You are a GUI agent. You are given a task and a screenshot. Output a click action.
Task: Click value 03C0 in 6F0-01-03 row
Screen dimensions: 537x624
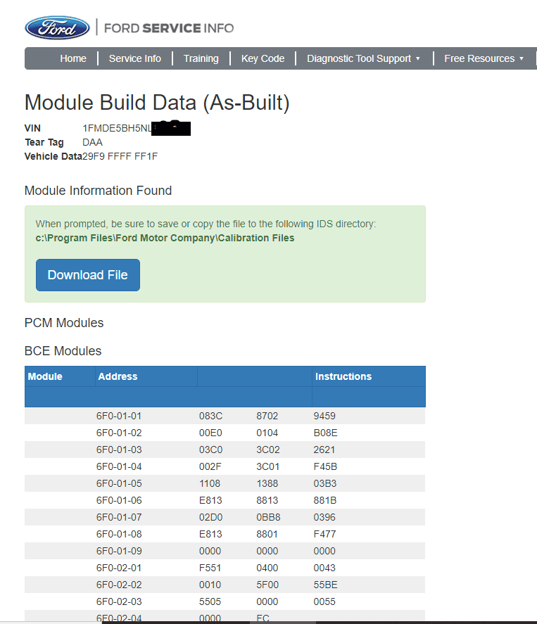[x=210, y=450]
